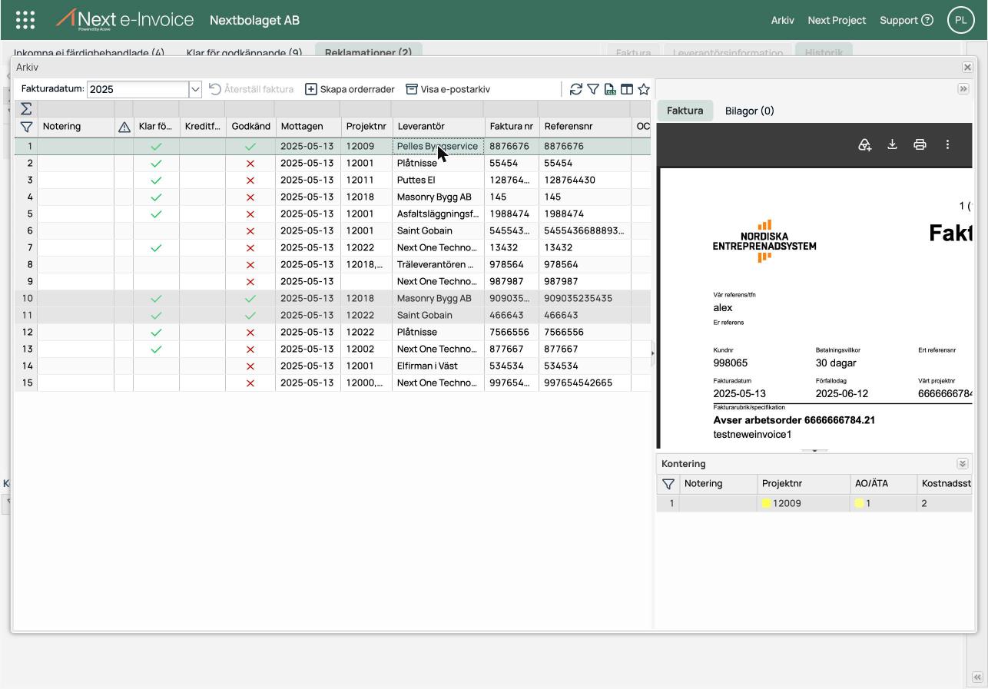Sort by the Leverantör column header
This screenshot has width=988, height=689.
pyautogui.click(x=438, y=127)
